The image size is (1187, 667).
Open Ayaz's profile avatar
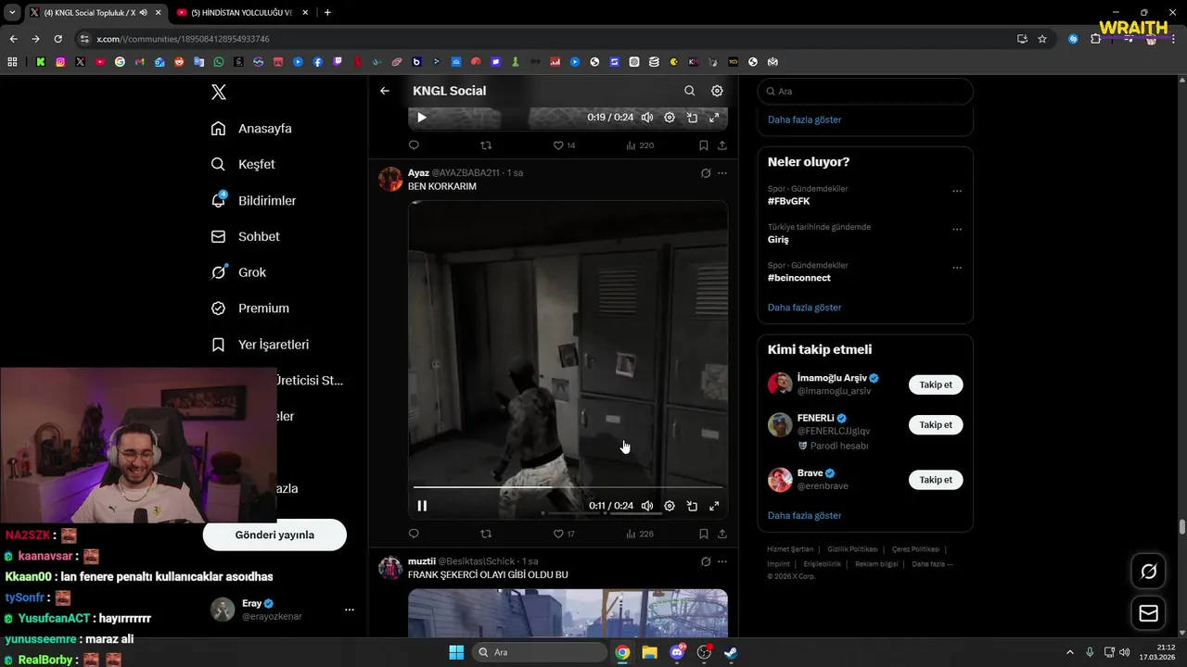coord(390,179)
